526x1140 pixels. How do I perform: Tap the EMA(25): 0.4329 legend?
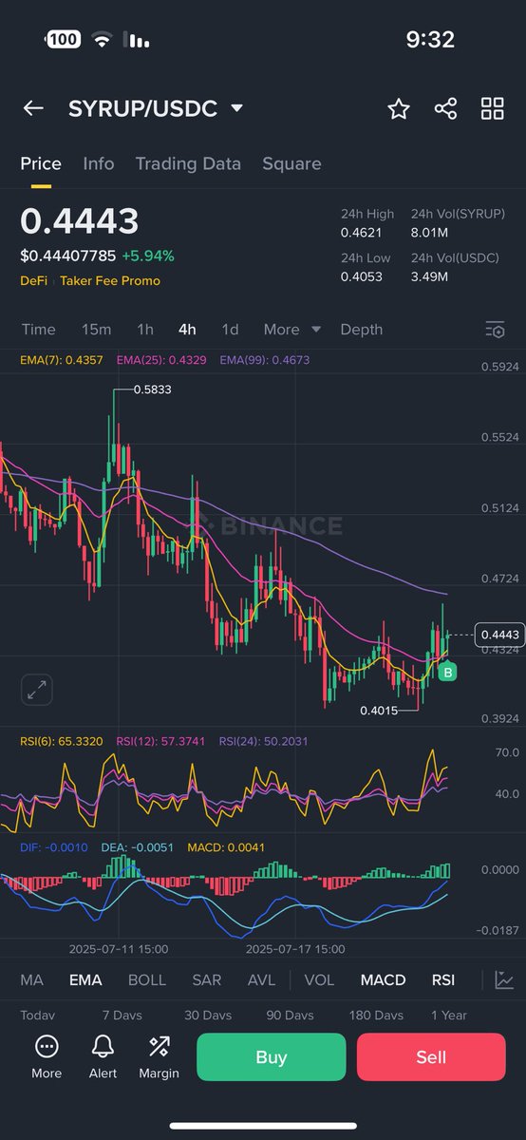click(x=162, y=360)
